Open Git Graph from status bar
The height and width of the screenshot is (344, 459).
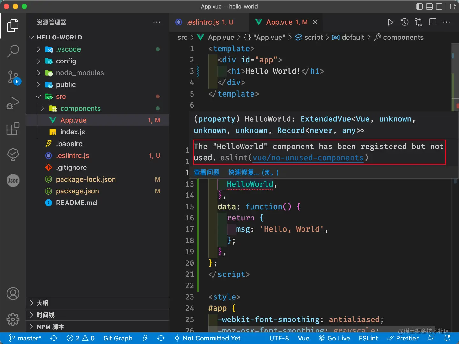(118, 338)
